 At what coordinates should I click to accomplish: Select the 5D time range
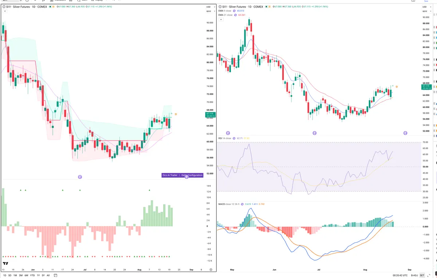(10, 275)
